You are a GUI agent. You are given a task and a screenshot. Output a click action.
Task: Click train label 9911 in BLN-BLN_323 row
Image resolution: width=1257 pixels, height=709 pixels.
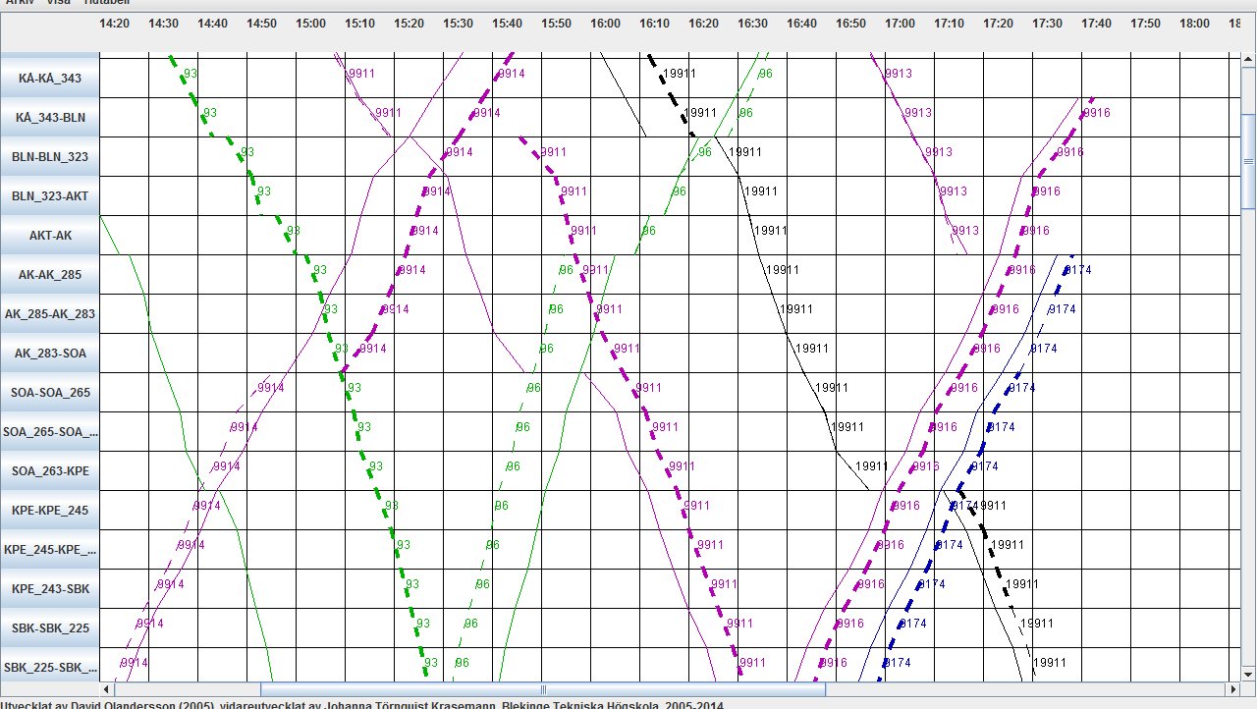pyautogui.click(x=553, y=152)
